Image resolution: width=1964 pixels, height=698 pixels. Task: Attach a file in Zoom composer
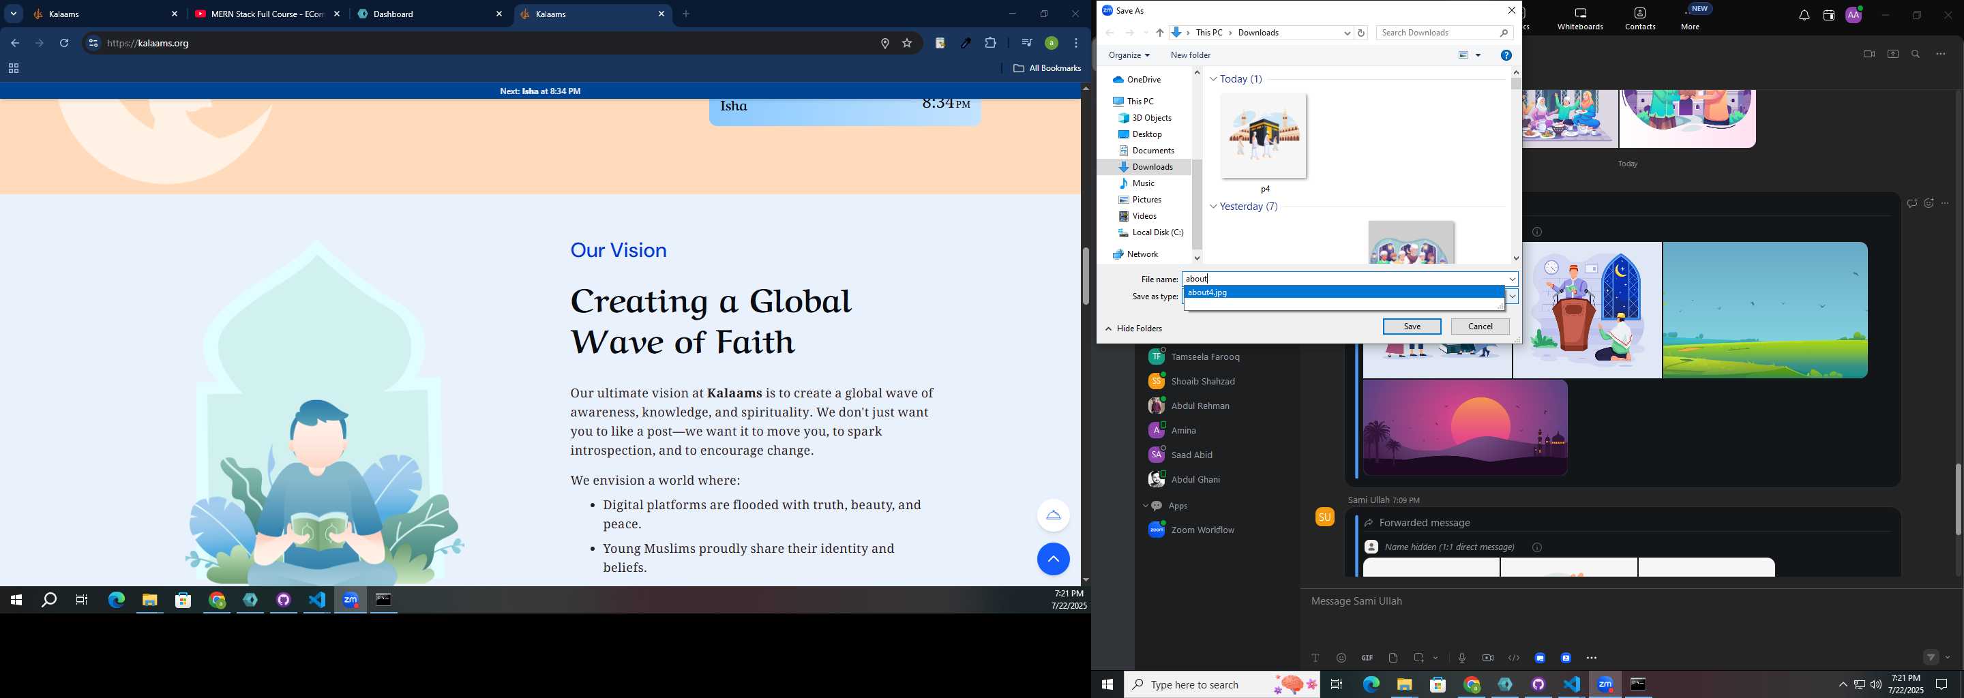tap(1393, 658)
